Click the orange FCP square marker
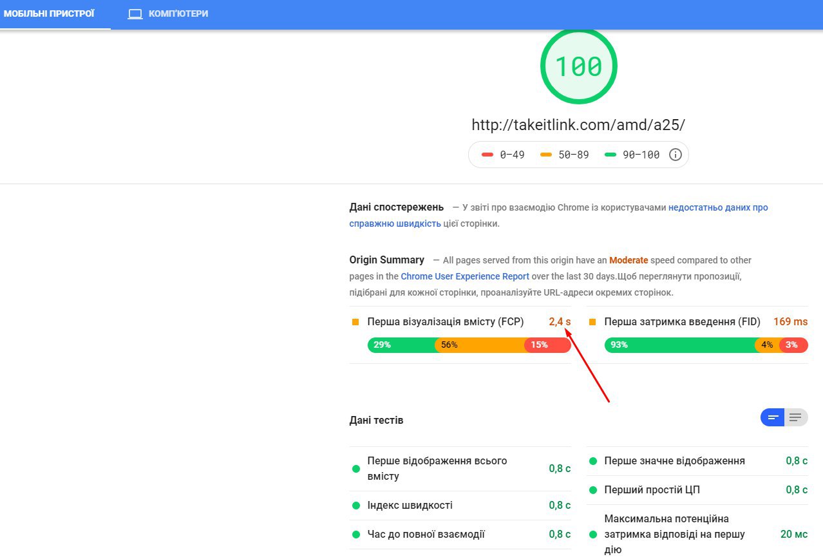 coord(355,321)
